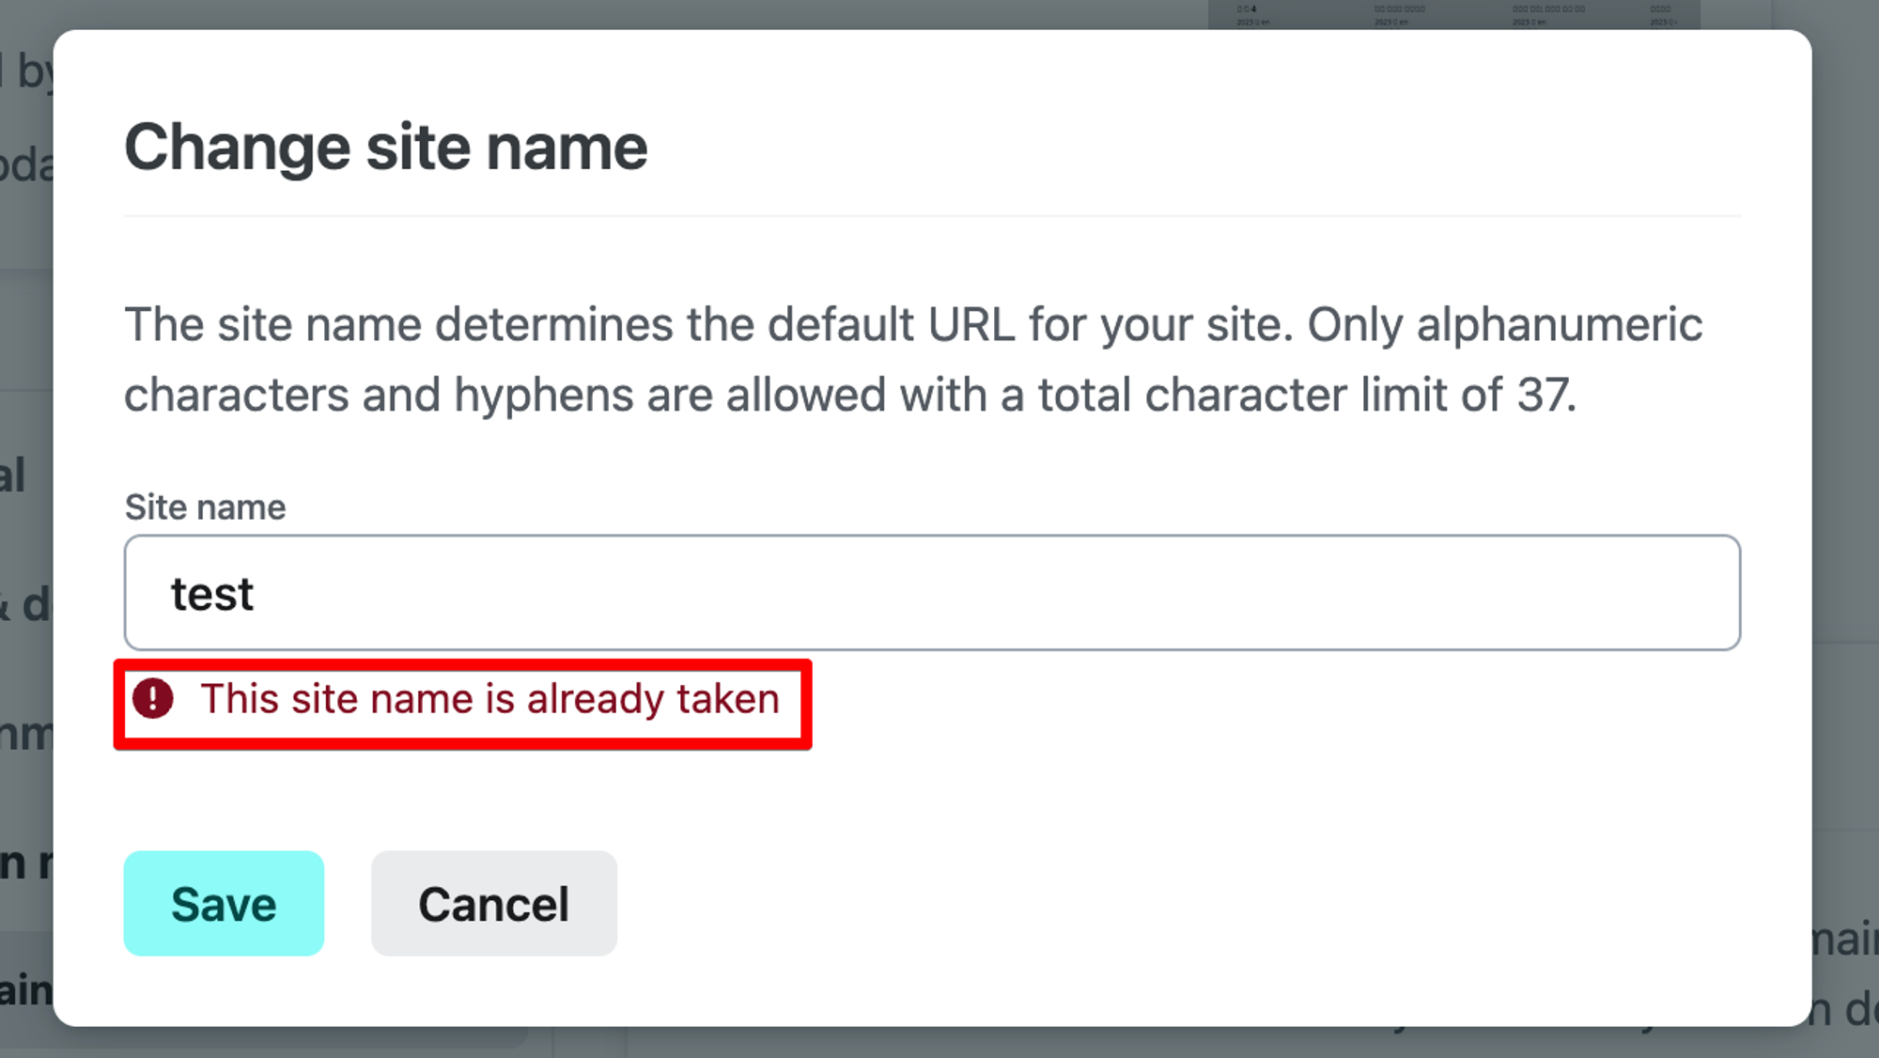This screenshot has height=1058, width=1879.
Task: Click the 'Site name' field label
Action: [x=205, y=507]
